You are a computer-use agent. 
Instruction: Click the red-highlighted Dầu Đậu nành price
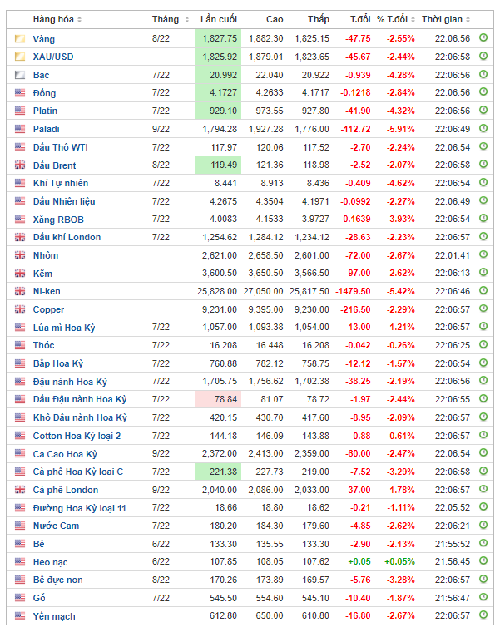226,400
